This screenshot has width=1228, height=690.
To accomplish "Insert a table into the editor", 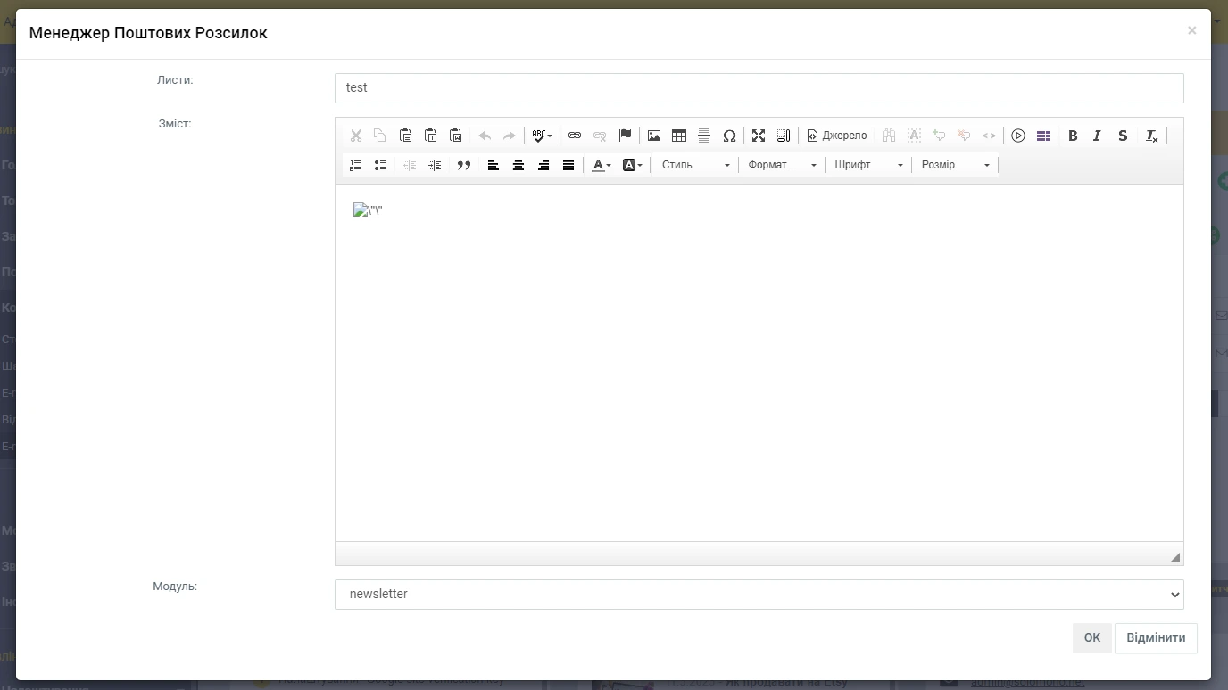I will point(679,136).
